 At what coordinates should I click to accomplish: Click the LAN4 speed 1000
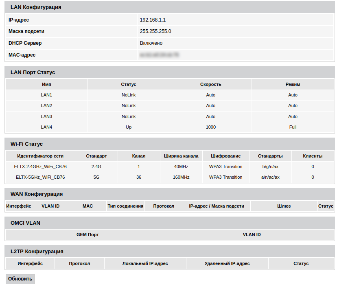click(211, 127)
